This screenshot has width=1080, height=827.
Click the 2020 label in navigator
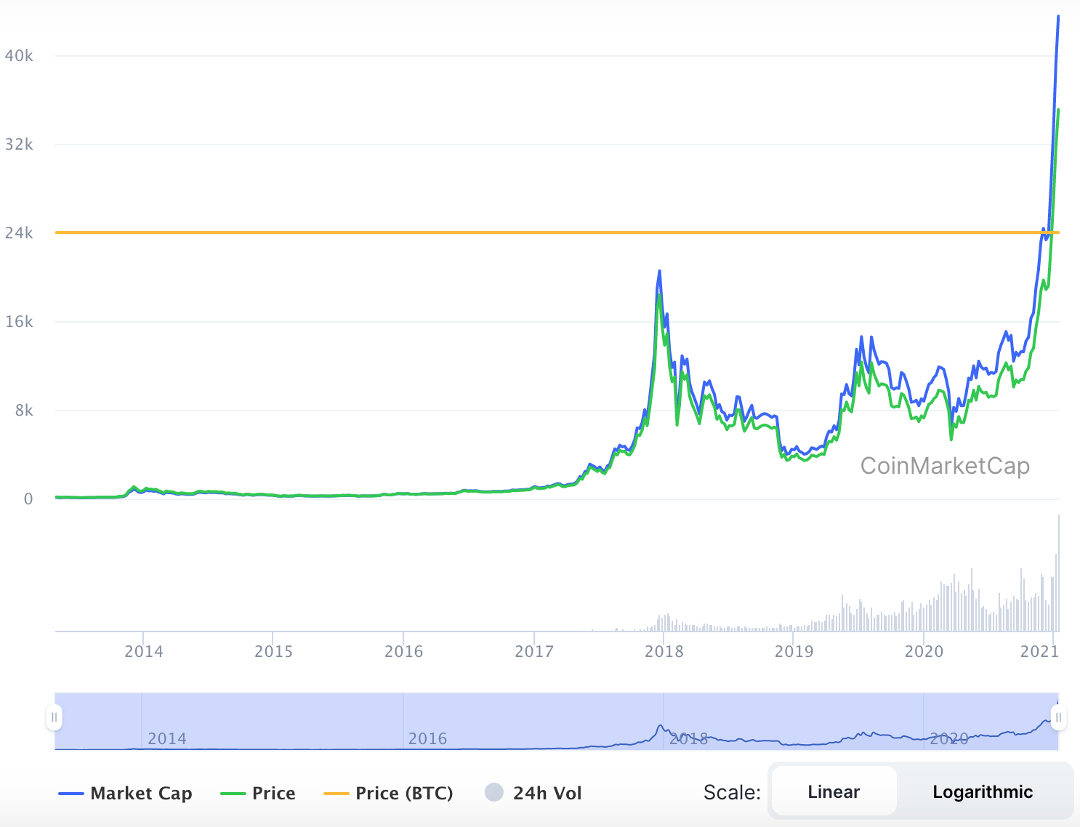click(x=949, y=738)
